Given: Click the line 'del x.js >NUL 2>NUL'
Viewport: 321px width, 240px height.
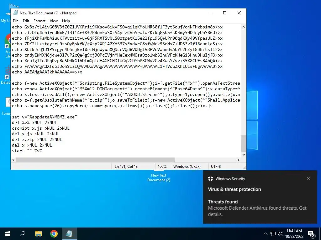Looking at the screenshot, I should (x=36, y=134).
